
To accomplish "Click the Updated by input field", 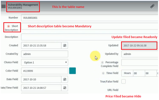I will 140,54.
